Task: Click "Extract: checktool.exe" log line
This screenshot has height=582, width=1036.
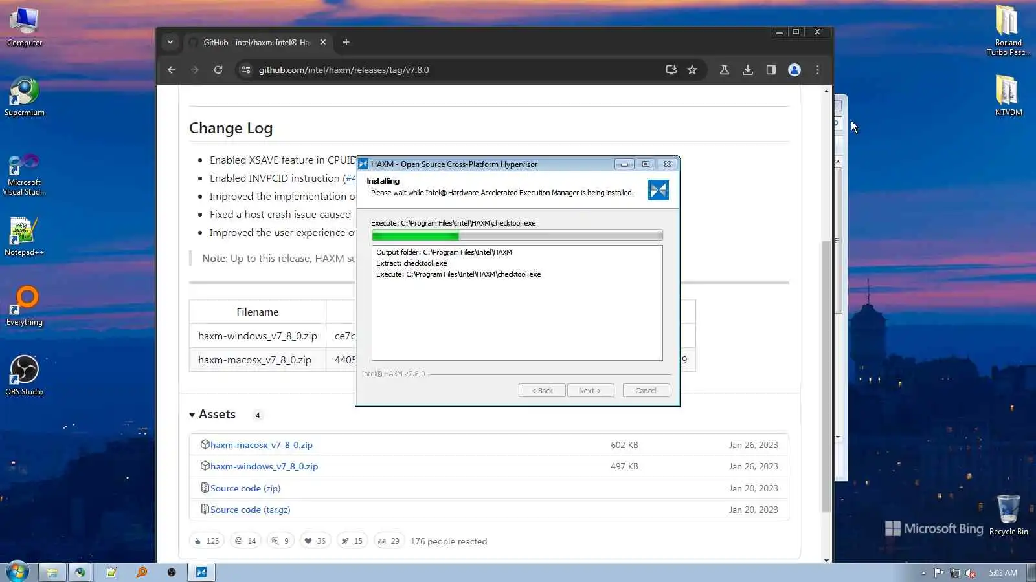Action: [x=412, y=263]
